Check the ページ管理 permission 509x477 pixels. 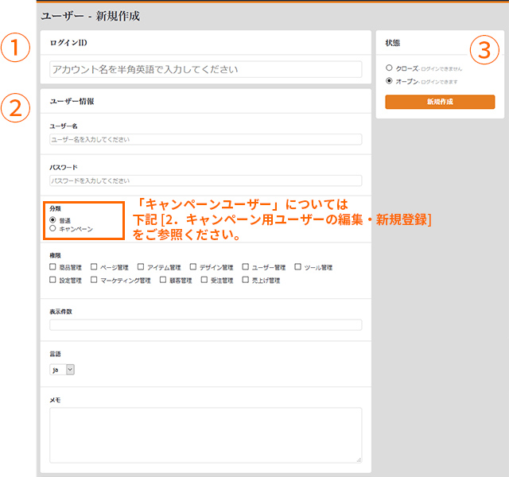click(95, 268)
